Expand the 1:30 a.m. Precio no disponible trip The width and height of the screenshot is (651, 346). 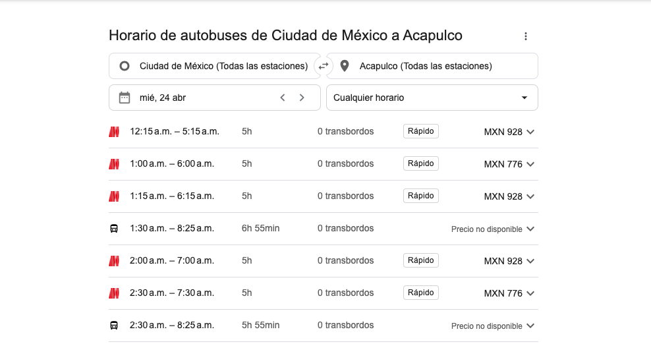coord(530,229)
